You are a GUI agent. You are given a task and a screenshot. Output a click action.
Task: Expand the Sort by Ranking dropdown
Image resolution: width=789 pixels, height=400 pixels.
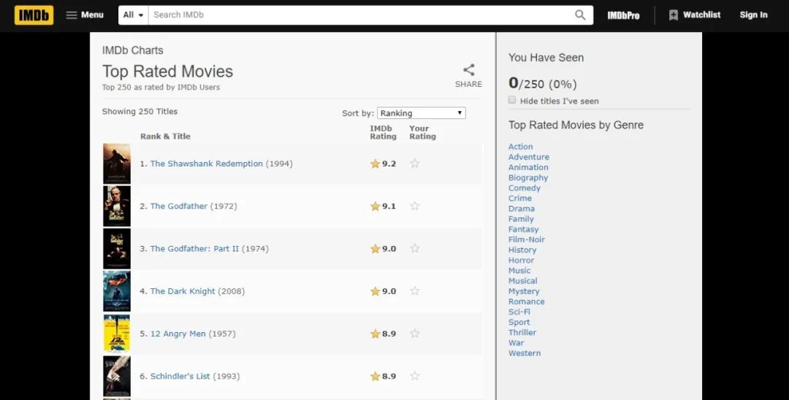tap(421, 113)
